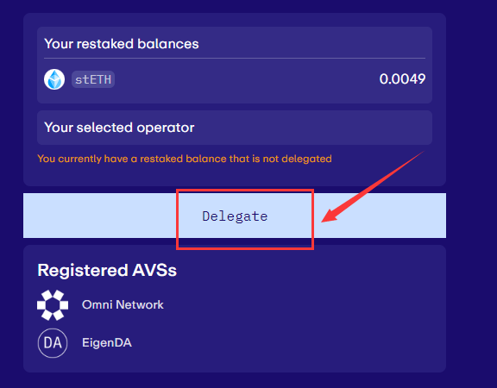Viewport: 497px width, 388px height.
Task: Click empty space in stETH balance row
Action: click(248, 79)
